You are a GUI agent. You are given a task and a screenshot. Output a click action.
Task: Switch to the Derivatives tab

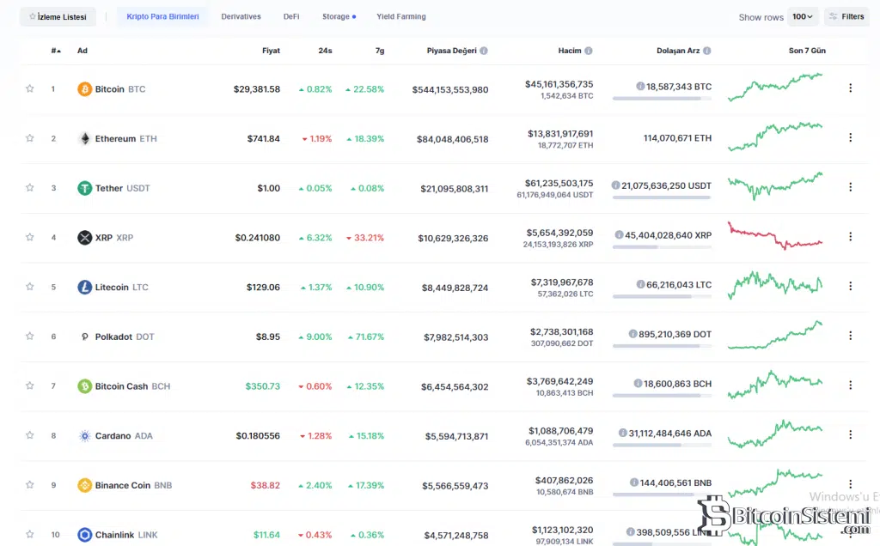[x=241, y=17]
